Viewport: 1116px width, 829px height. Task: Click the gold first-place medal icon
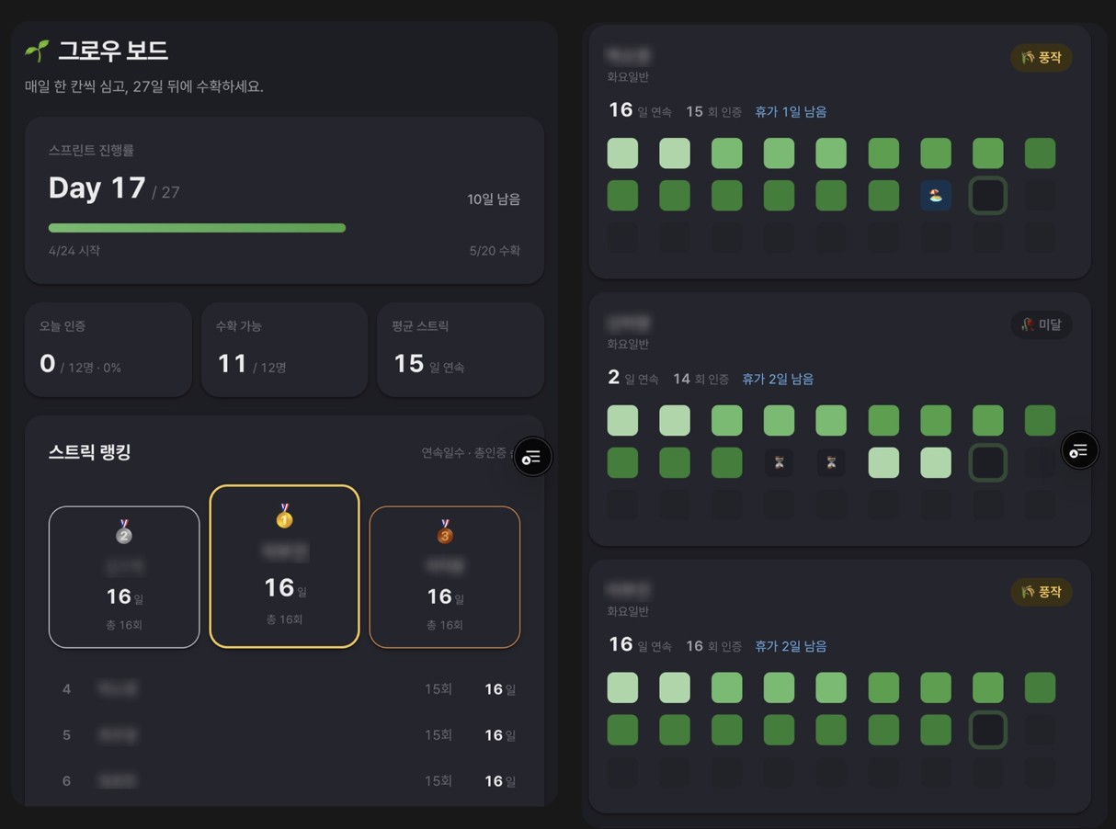[284, 516]
